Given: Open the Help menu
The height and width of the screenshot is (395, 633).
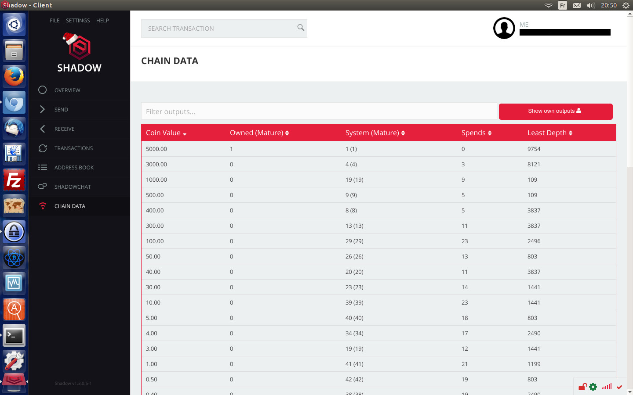Looking at the screenshot, I should [x=102, y=21].
